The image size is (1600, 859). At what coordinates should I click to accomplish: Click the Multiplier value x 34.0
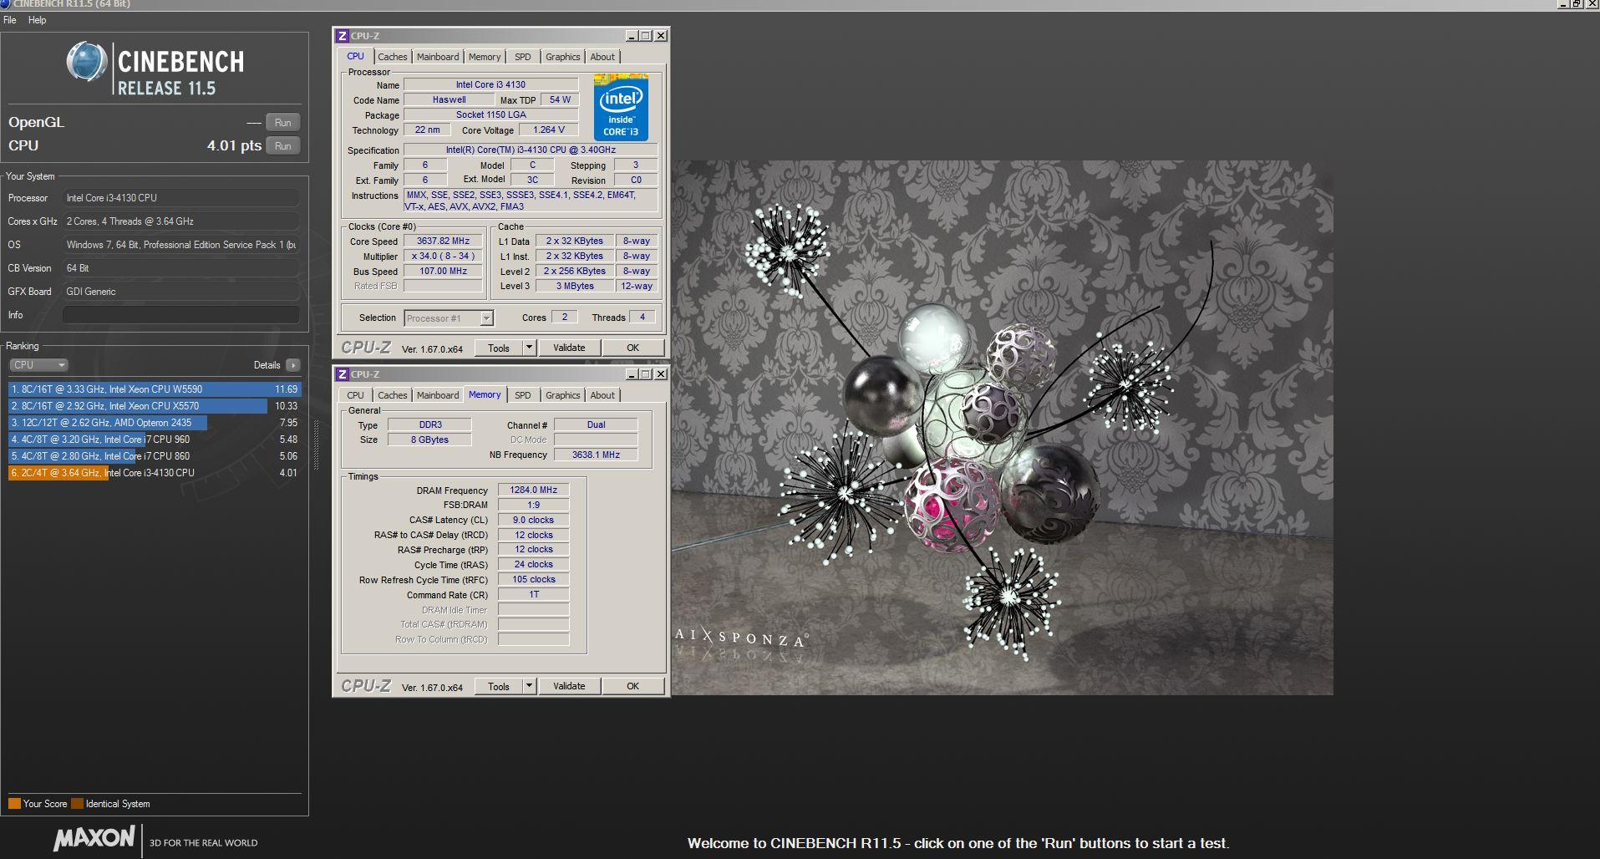pos(443,257)
